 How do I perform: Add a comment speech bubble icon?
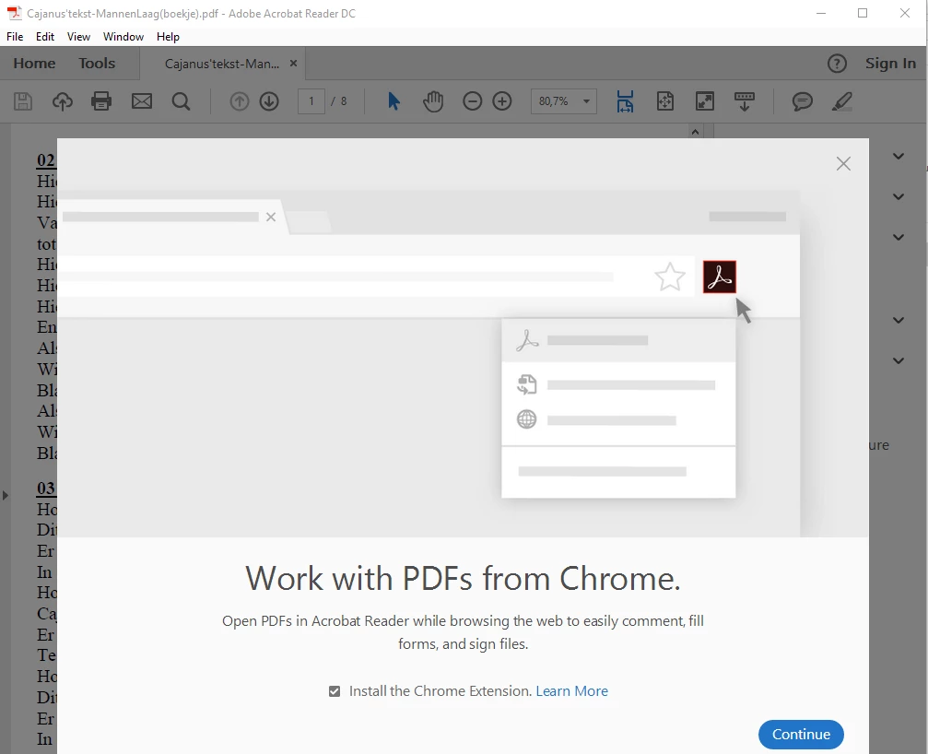pyautogui.click(x=803, y=101)
